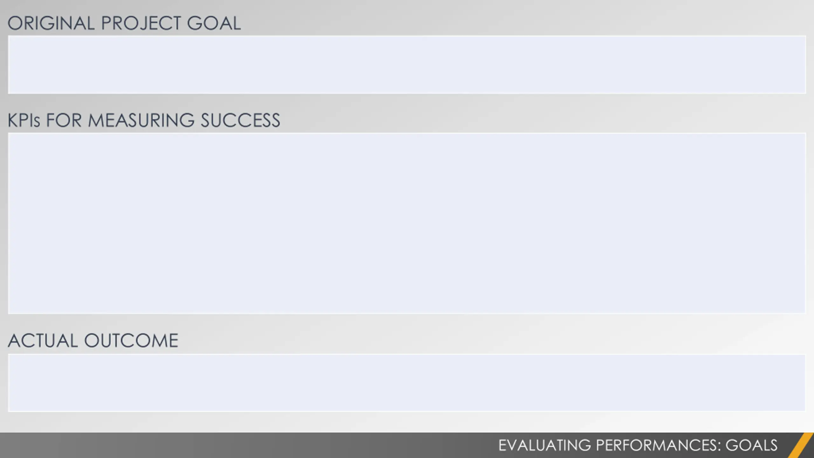Viewport: 814px width, 458px height.
Task: Click the word EVALUATING in the footer
Action: (544, 445)
